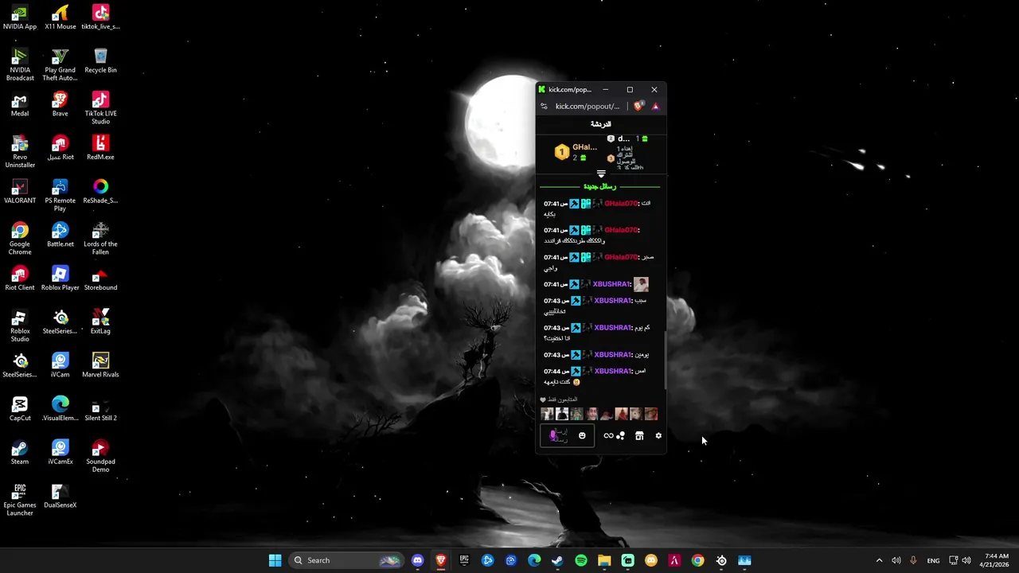Open Spotify from the taskbar
The width and height of the screenshot is (1019, 573).
click(581, 560)
